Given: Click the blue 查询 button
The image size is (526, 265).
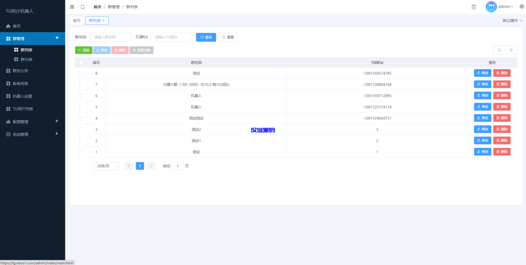Looking at the screenshot, I should coord(206,37).
